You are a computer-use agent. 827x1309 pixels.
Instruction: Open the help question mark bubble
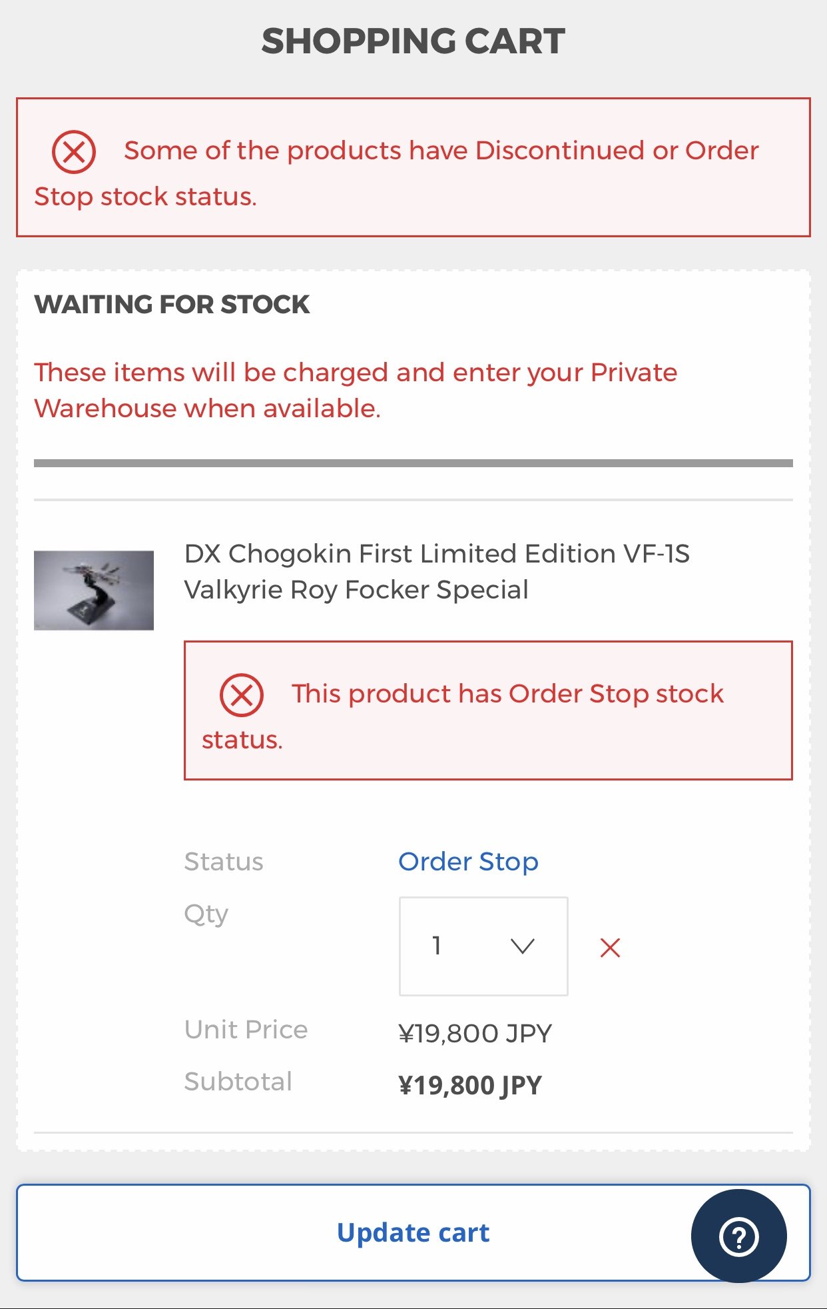click(738, 1236)
